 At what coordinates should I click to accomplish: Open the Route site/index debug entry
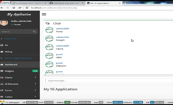pos(81,102)
